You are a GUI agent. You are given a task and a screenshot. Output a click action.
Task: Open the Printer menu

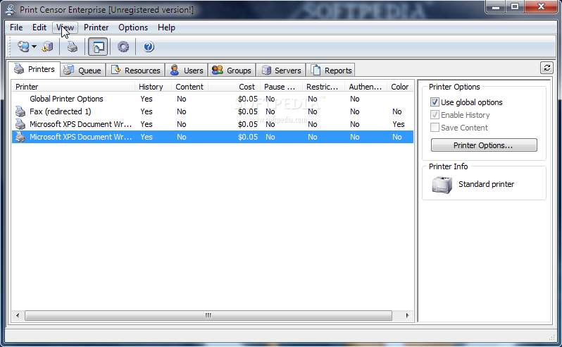(96, 28)
